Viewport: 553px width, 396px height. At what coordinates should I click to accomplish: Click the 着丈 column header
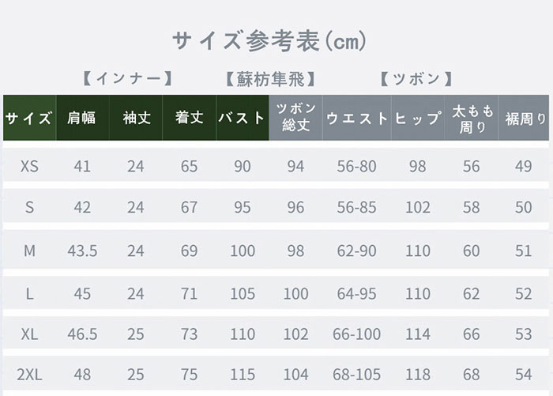click(x=190, y=119)
